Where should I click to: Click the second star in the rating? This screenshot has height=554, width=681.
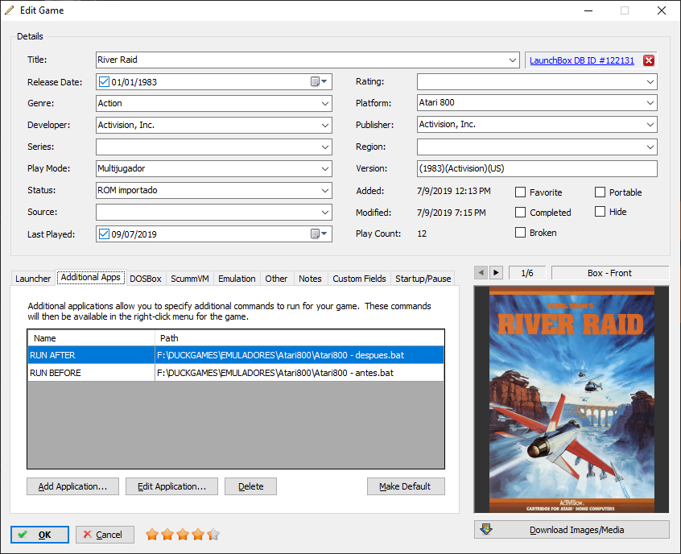pyautogui.click(x=167, y=535)
